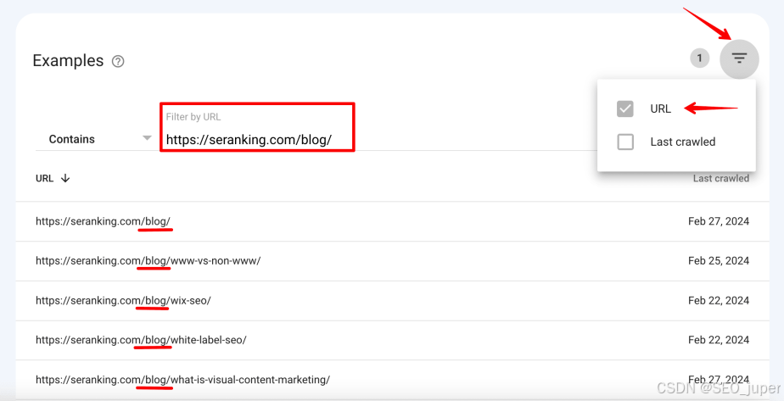Open the white-label-seo blog URL row
784x401 pixels.
coord(392,340)
